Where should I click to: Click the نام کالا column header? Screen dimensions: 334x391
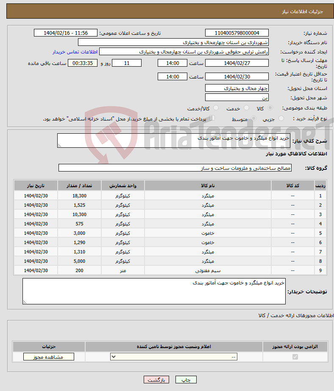208,186
